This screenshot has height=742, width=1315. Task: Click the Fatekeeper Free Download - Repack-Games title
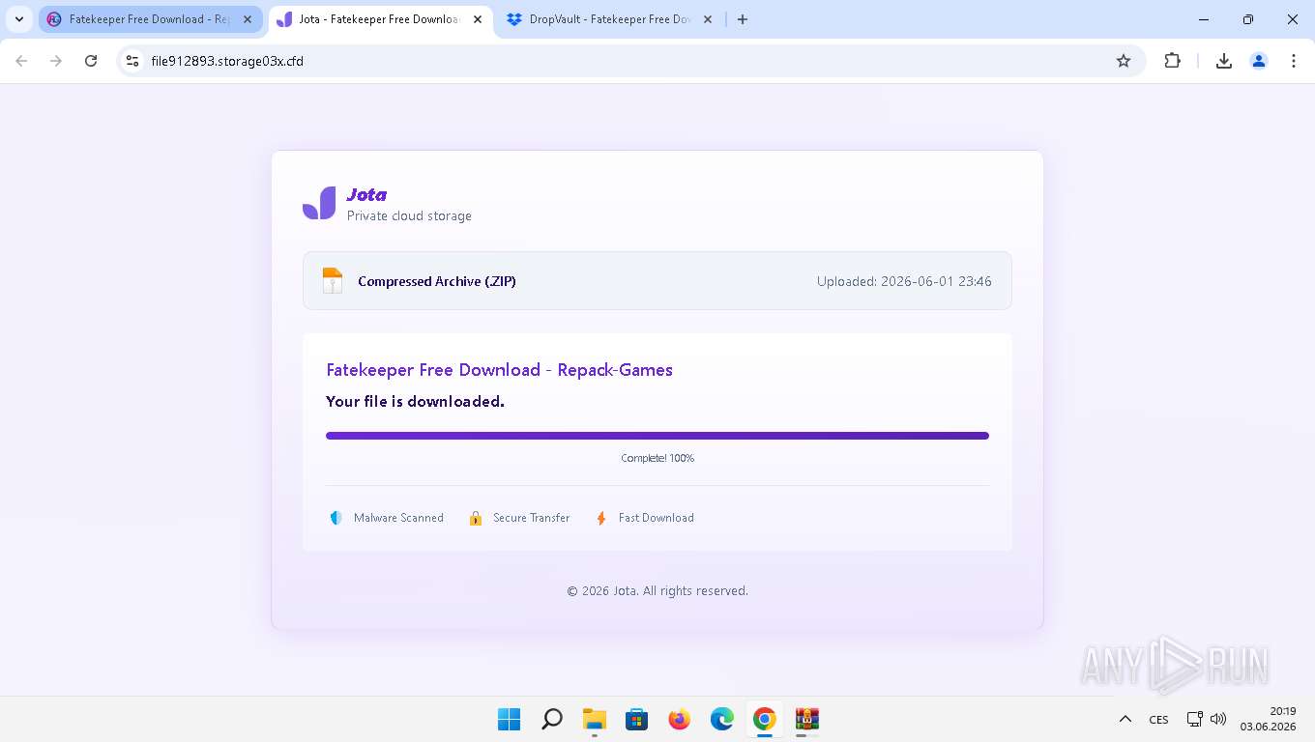click(499, 370)
